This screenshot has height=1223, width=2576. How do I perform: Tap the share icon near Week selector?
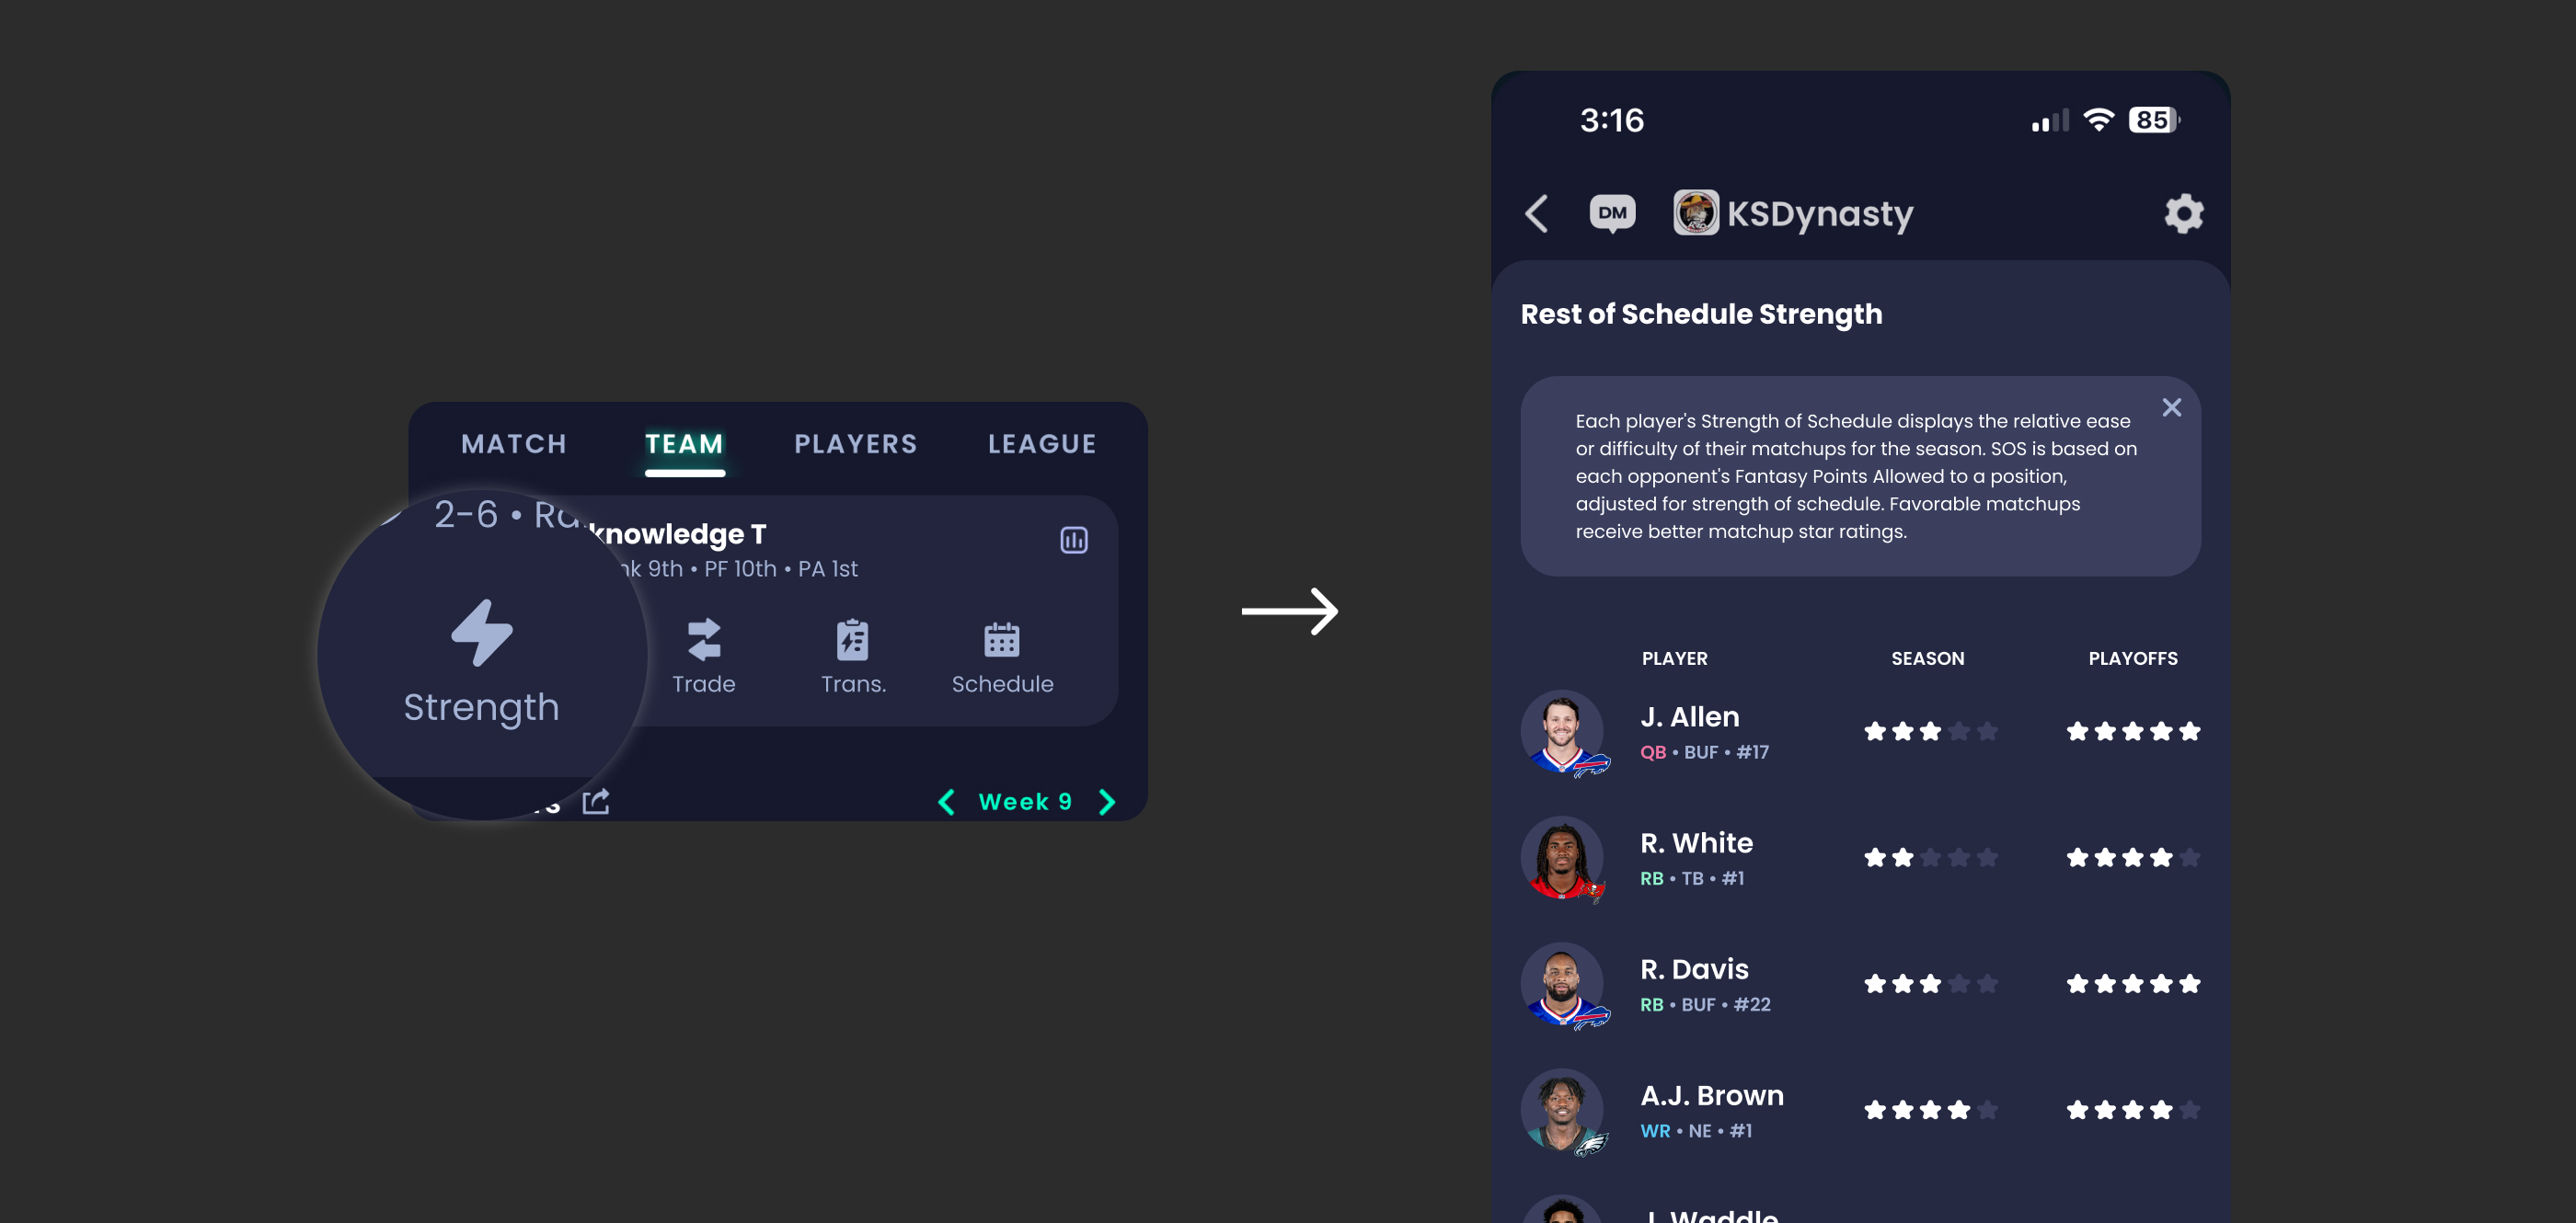point(596,801)
